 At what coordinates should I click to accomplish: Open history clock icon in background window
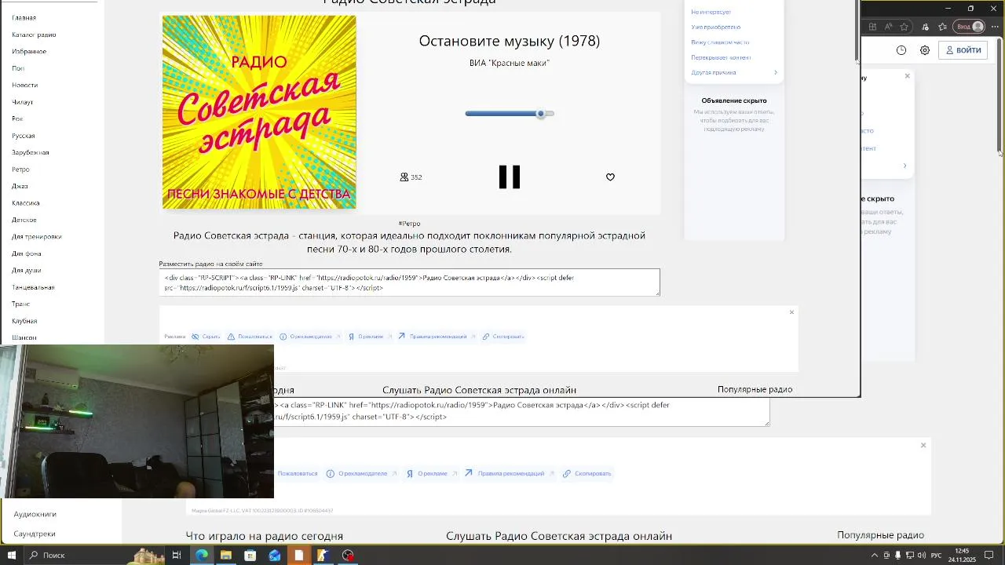coord(901,50)
